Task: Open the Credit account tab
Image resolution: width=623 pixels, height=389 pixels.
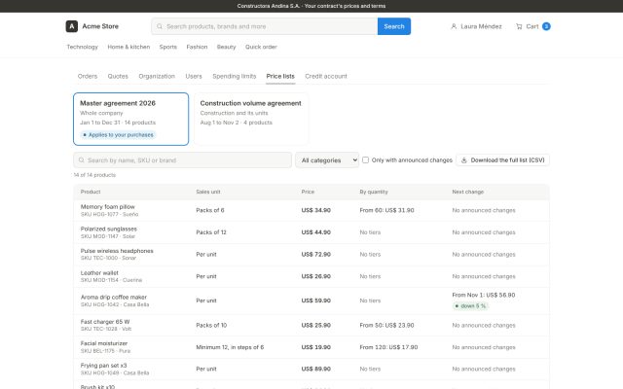Action: coord(326,76)
